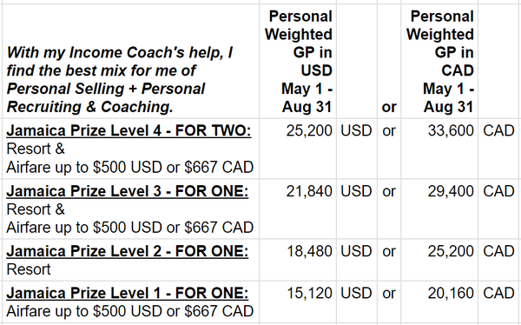The image size is (521, 325).
Task: Click the bold 'or' in header row
Action: [389, 107]
